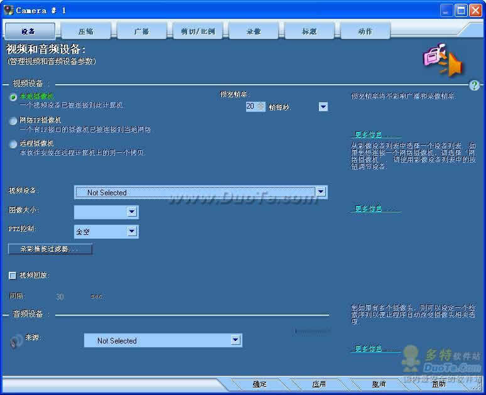
Task: Choose the 远程摄像机 radio option
Action: [x=13, y=144]
